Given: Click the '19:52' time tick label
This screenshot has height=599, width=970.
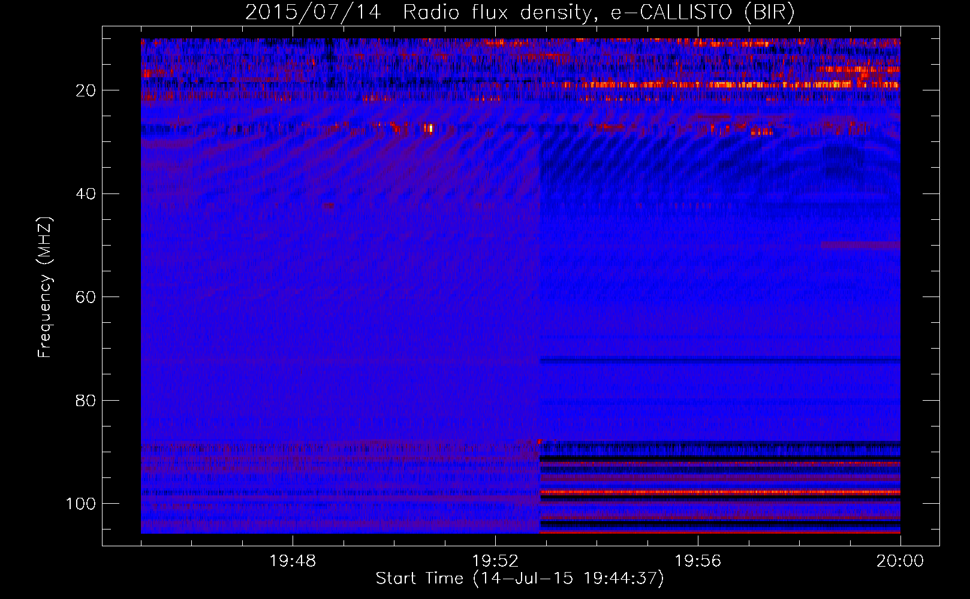Looking at the screenshot, I should 495,561.
